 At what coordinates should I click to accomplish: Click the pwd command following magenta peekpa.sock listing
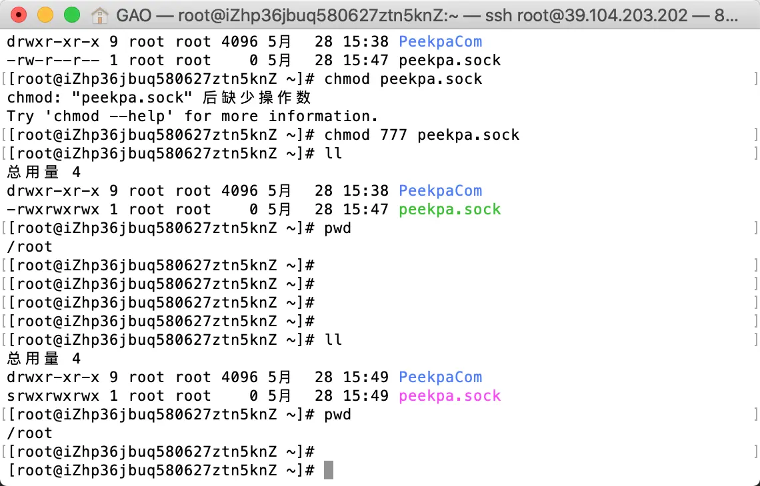click(338, 414)
